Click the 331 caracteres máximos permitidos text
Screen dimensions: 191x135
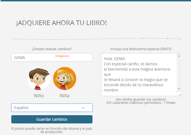pyautogui.click(x=141, y=103)
